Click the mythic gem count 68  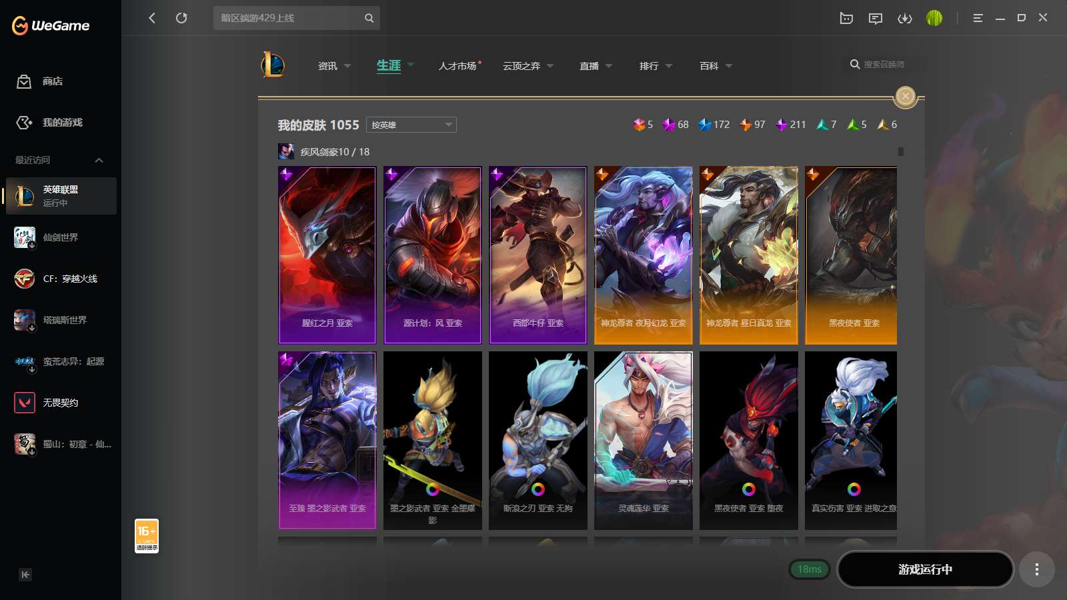coord(676,125)
